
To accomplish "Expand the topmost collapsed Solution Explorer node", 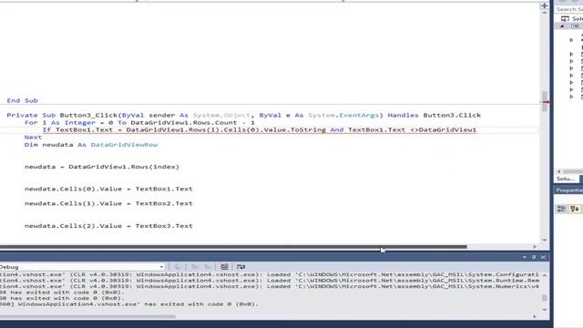I will click(571, 40).
